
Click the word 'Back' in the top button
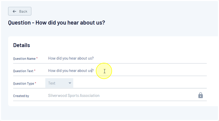click(23, 11)
